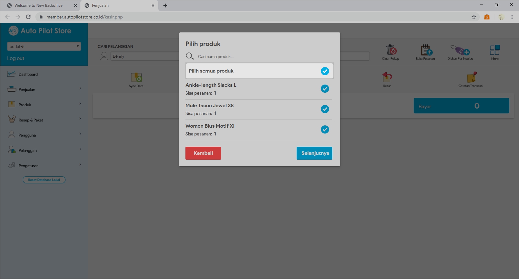The width and height of the screenshot is (519, 279).
Task: Uncheck the Ankle-length Slacks L checkbox
Action: coord(325,89)
